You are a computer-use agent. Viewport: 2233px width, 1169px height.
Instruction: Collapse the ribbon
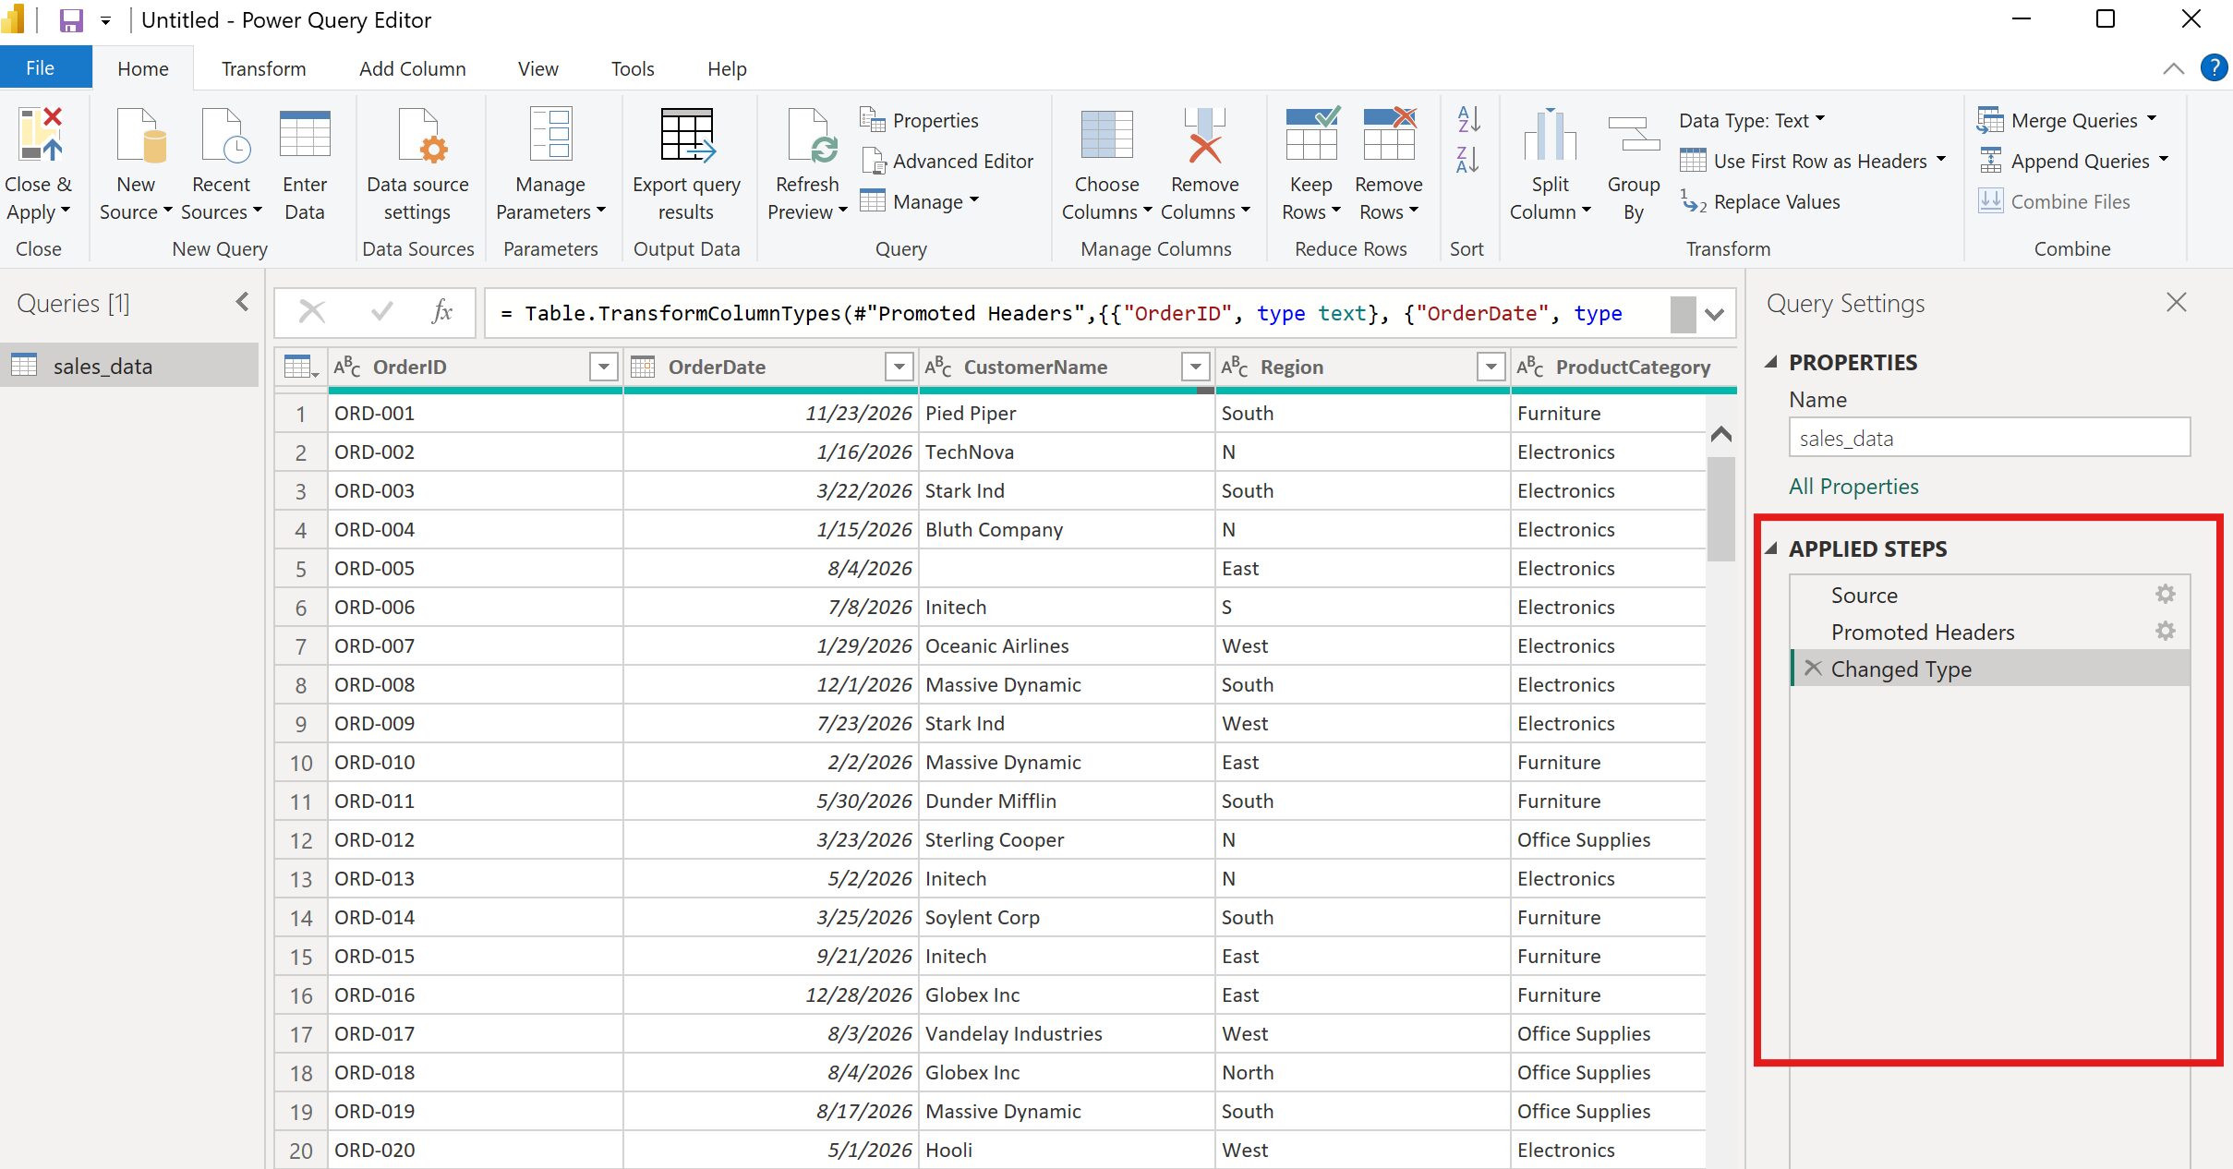pos(2174,68)
